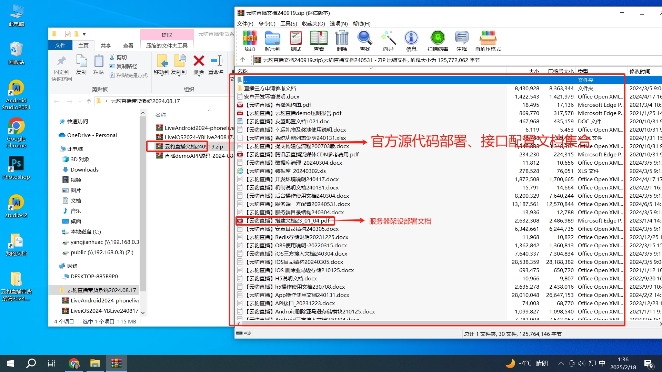Click WinRAR icon in the taskbar
662x372 pixels.
tap(117, 363)
